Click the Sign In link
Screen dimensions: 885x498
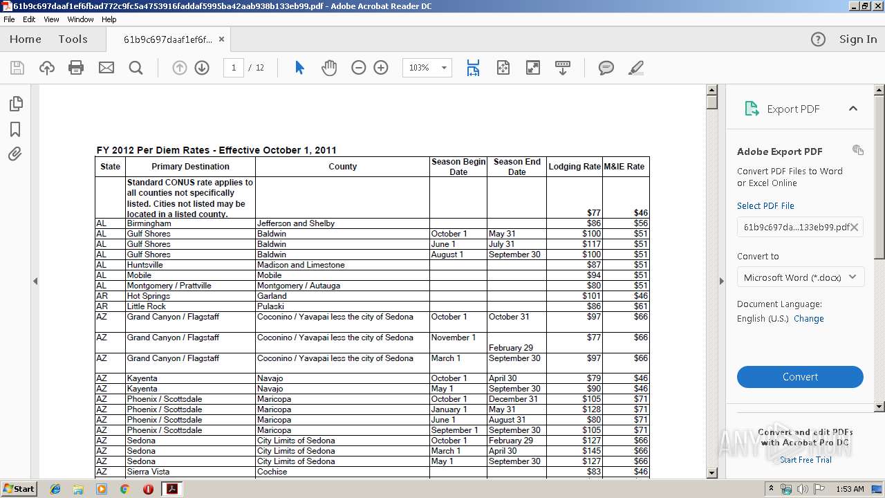pos(858,39)
